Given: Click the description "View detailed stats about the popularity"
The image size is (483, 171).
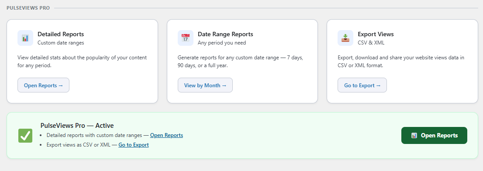Looking at the screenshot, I should click(x=82, y=62).
